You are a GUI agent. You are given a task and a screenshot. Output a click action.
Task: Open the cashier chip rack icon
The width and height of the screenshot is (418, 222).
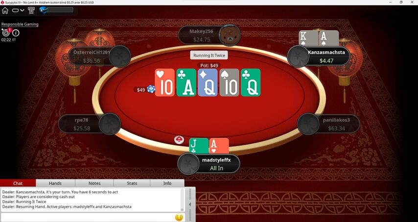point(31,10)
